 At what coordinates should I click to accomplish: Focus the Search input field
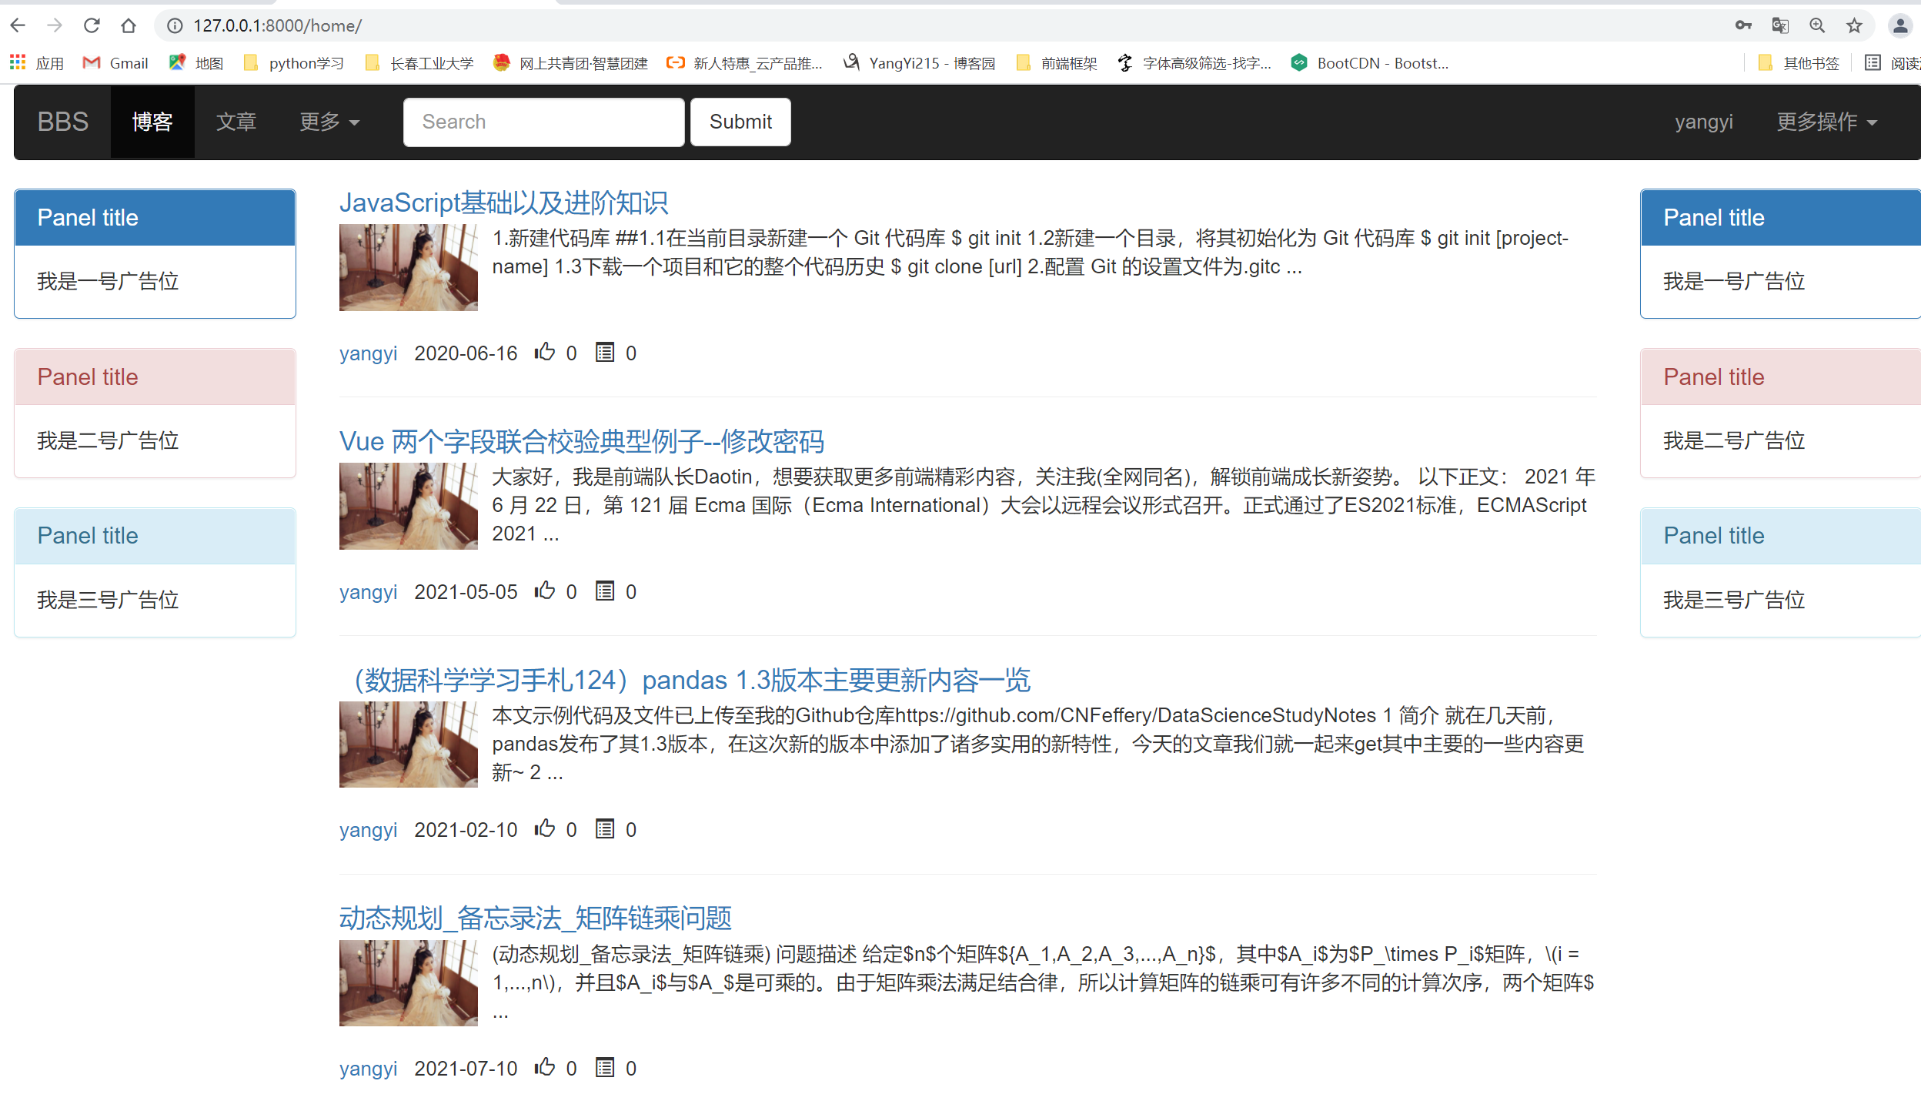coord(543,122)
